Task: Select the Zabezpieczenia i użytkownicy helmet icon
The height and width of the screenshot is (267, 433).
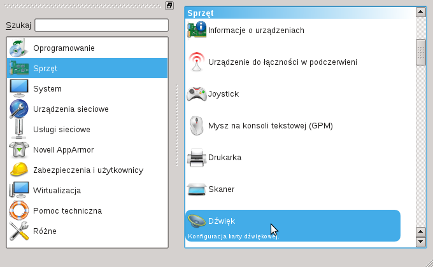Action: 19,170
